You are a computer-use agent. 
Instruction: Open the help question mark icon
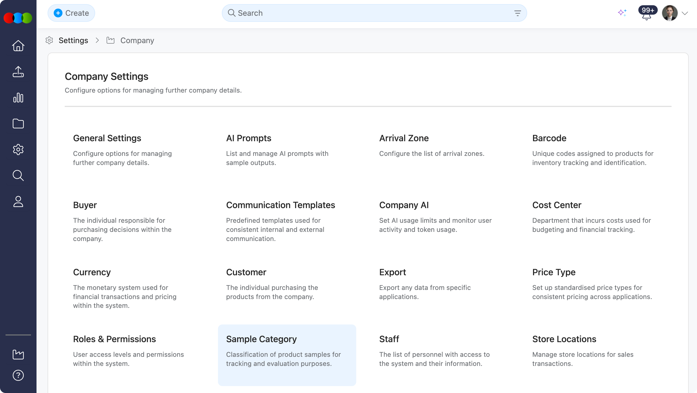point(18,375)
